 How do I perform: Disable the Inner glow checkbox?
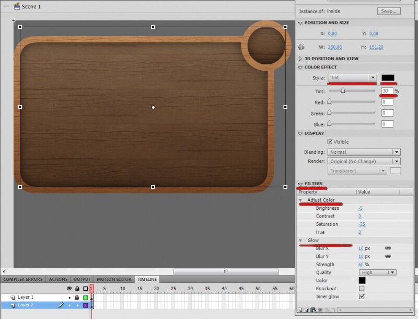pyautogui.click(x=362, y=297)
